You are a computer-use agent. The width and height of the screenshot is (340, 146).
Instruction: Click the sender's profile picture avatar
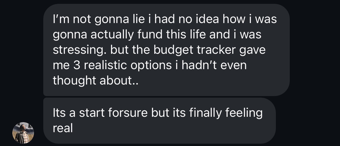[23, 133]
